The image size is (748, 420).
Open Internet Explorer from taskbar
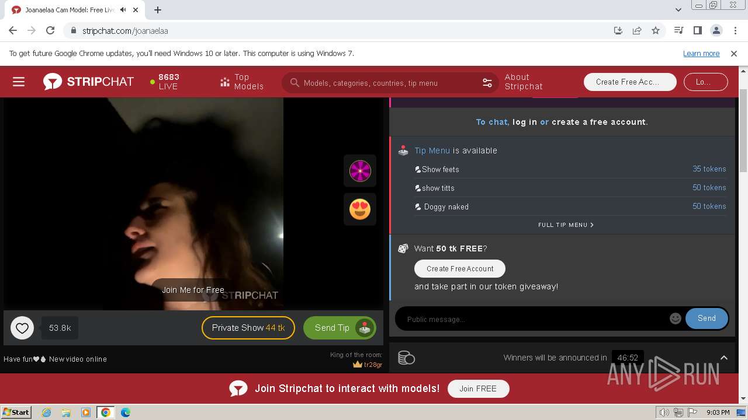pyautogui.click(x=46, y=412)
